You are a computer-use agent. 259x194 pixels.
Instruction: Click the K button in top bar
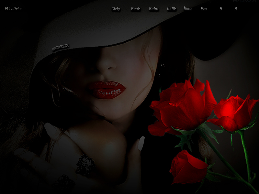[x=236, y=9]
